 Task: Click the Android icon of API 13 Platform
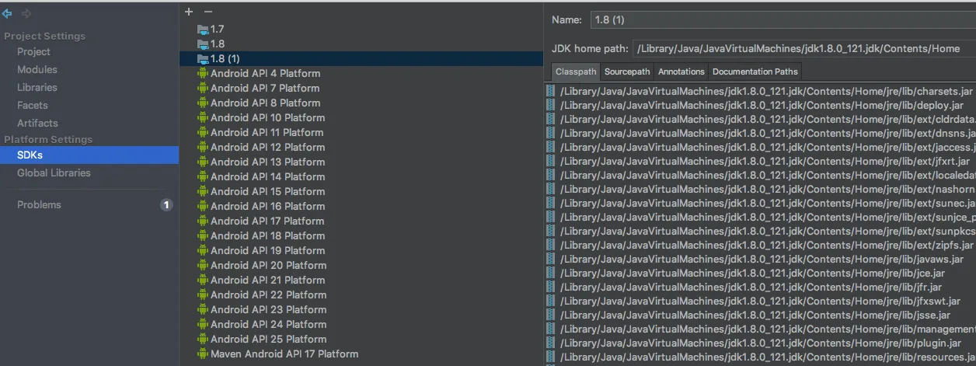[x=203, y=162]
